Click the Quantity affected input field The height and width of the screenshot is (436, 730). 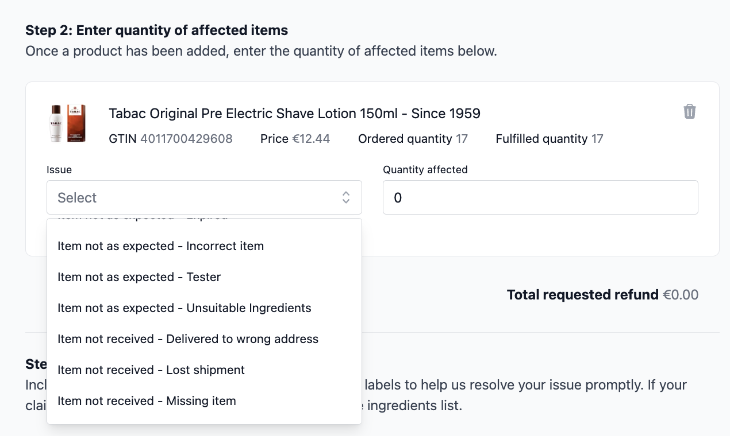(540, 197)
